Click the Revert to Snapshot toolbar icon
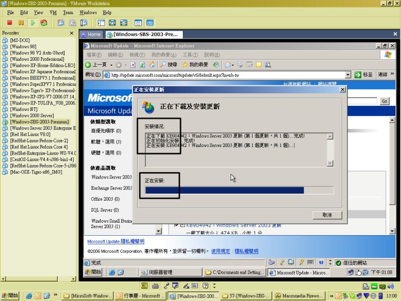401x301 pixels. point(72,23)
